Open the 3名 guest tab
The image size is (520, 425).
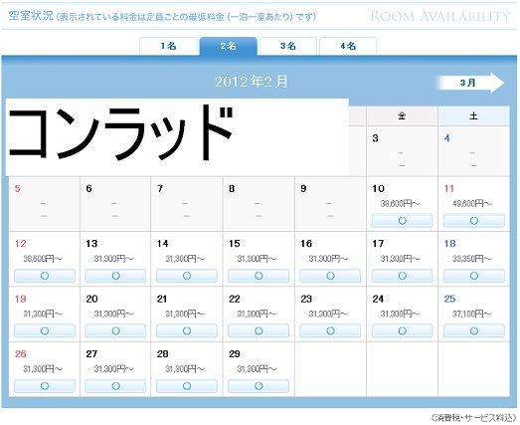[x=288, y=46]
